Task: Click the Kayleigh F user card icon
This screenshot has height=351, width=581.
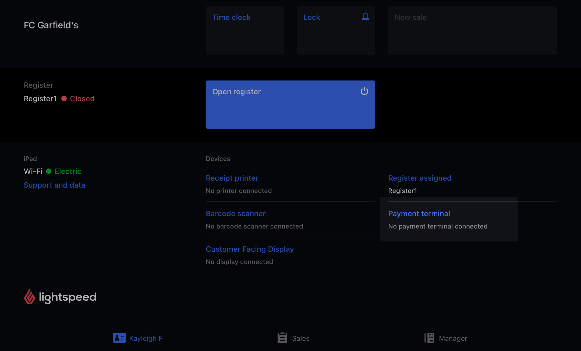Action: [x=119, y=338]
